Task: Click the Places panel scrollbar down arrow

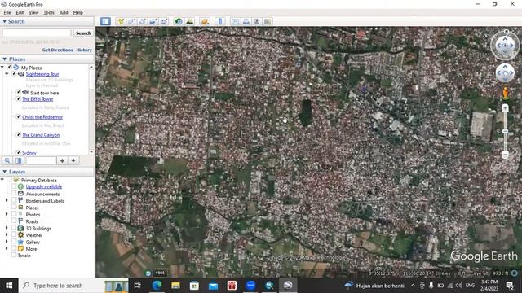Action: [91, 152]
